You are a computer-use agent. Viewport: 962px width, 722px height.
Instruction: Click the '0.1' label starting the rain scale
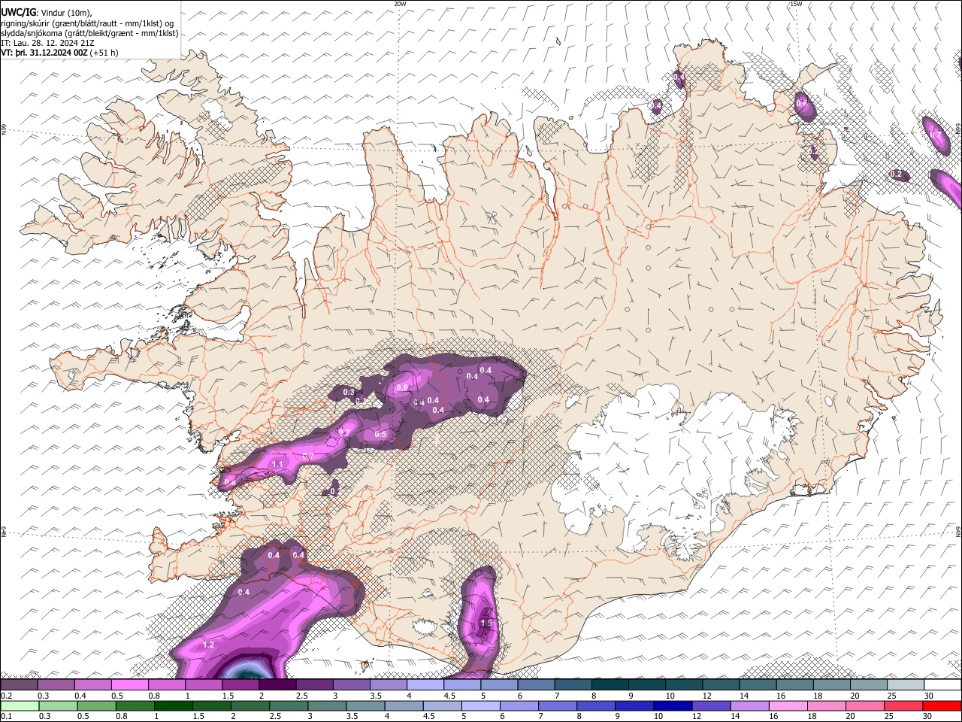6,717
